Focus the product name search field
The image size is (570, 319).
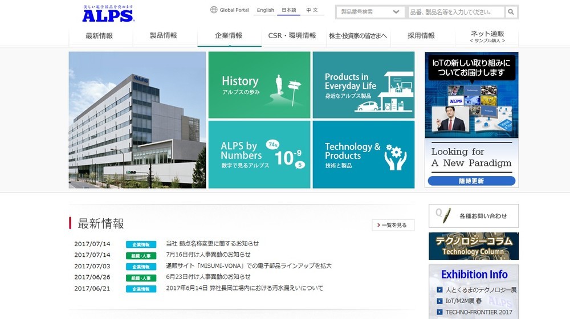456,12
